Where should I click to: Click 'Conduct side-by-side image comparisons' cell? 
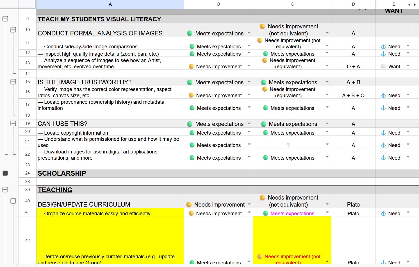(x=110, y=44)
